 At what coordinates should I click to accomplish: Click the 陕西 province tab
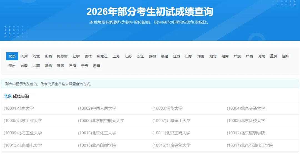point(48,65)
